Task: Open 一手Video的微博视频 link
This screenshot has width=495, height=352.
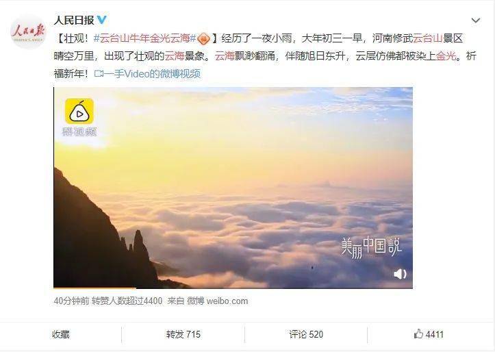Action: click(x=152, y=74)
